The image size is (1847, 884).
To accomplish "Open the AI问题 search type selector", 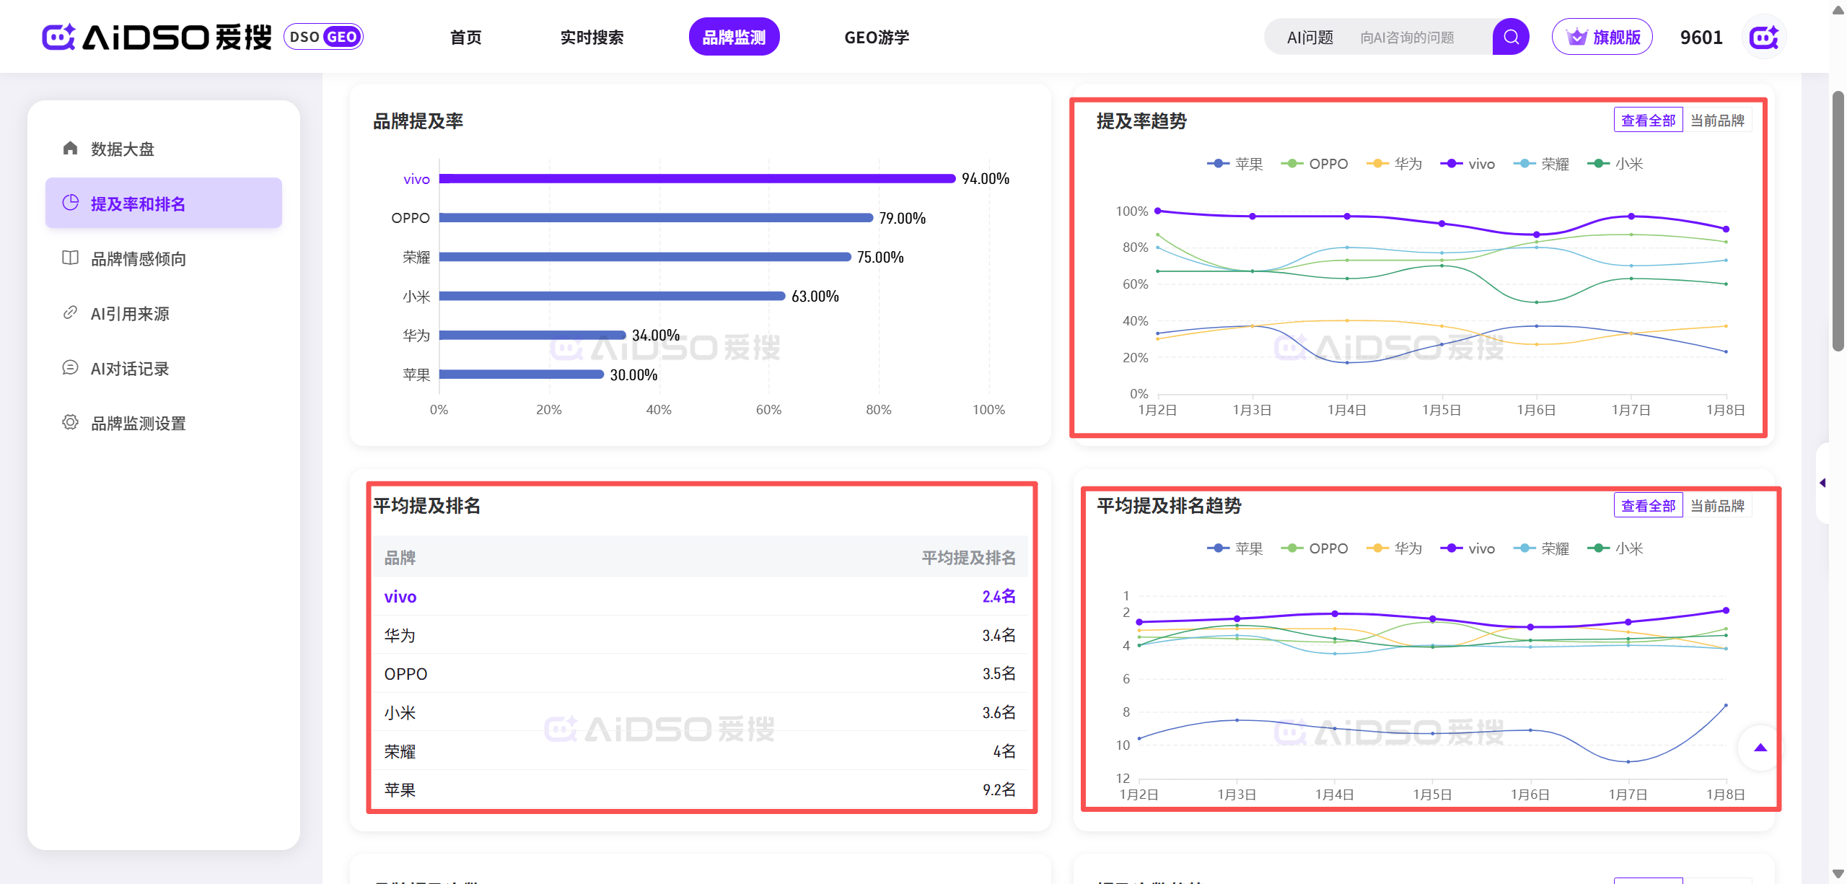I will click(x=1309, y=37).
